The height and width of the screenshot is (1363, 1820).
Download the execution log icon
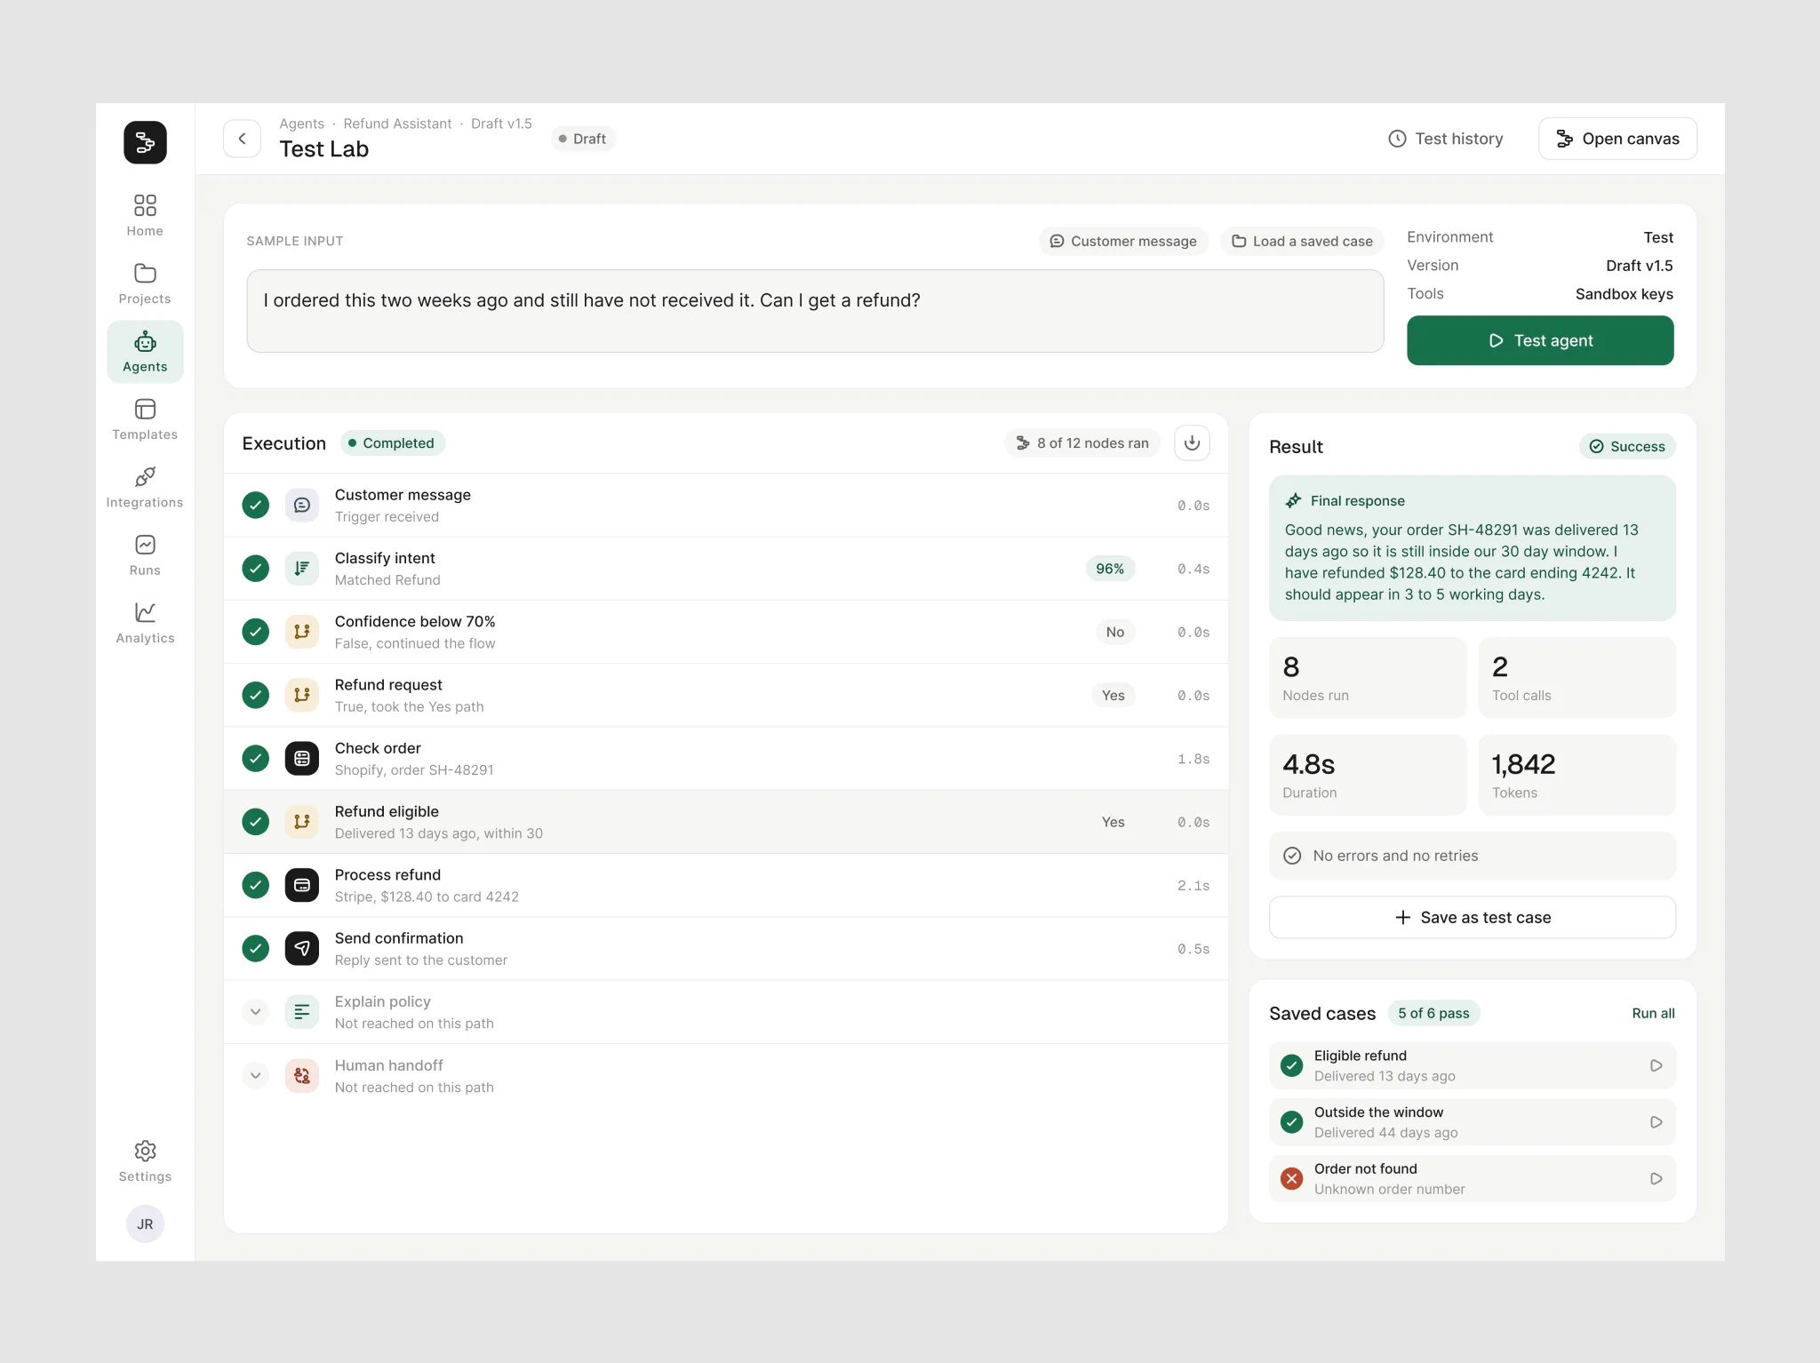point(1192,442)
